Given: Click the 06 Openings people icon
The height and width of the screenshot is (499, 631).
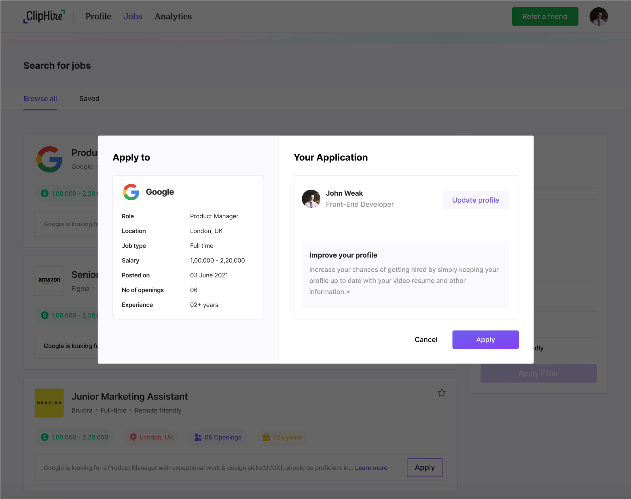Looking at the screenshot, I should click(x=198, y=437).
